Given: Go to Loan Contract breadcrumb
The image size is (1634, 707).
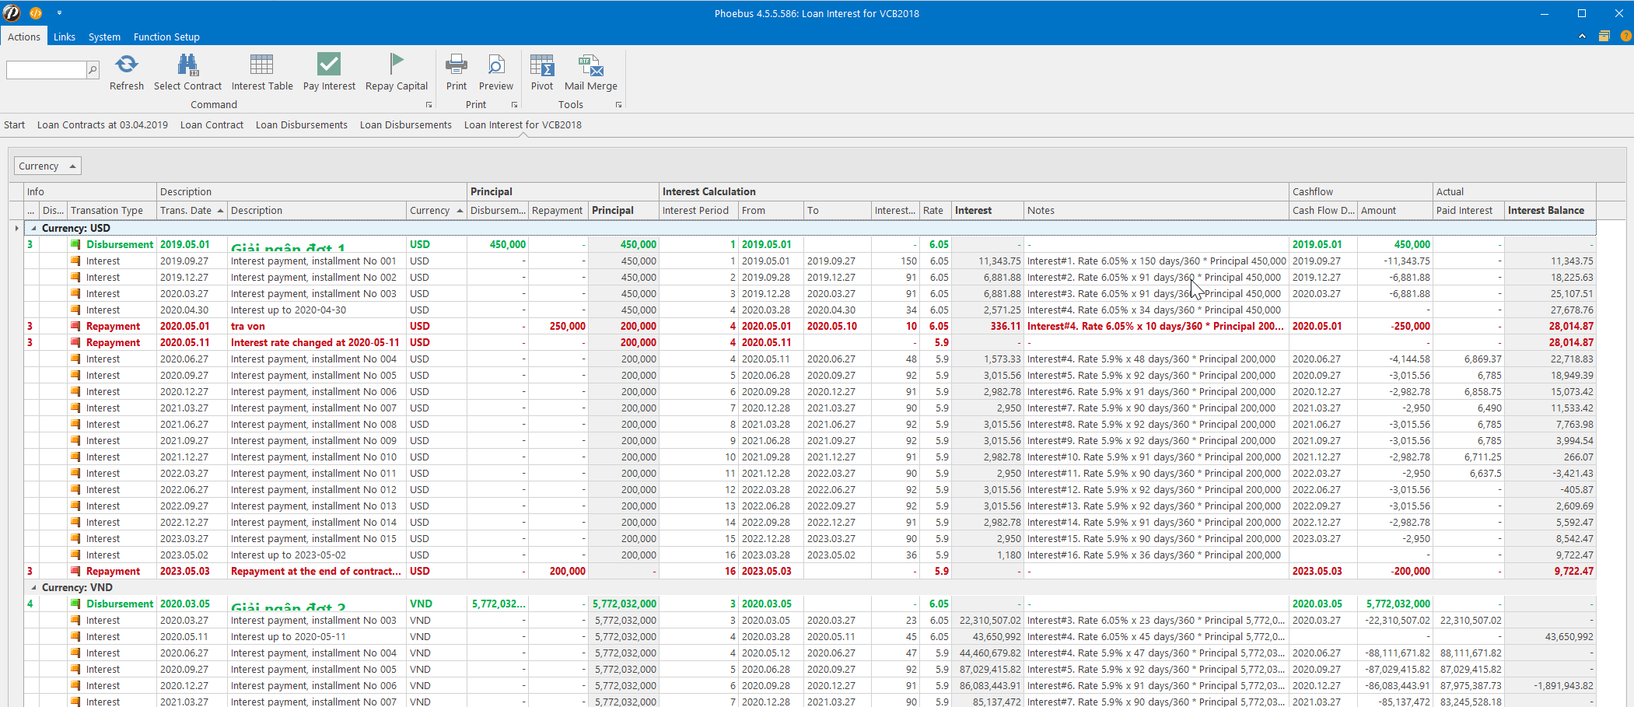Looking at the screenshot, I should 212,124.
